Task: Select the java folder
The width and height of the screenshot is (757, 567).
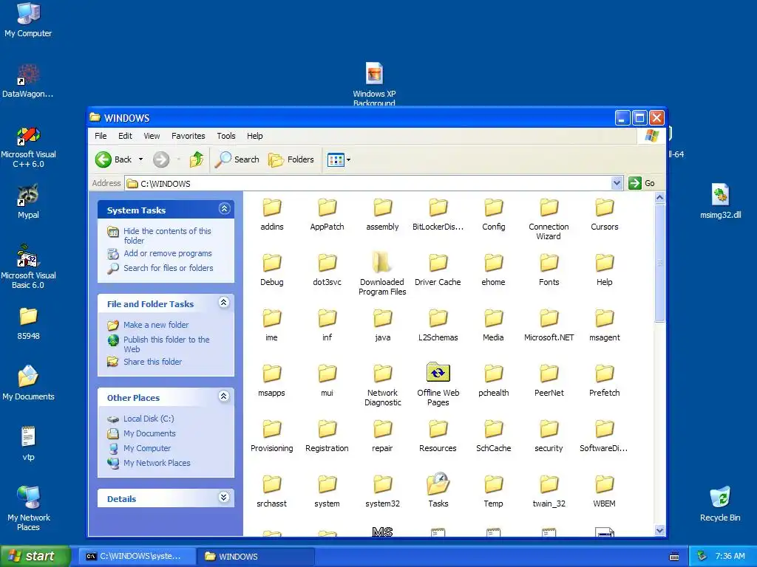Action: (382, 326)
